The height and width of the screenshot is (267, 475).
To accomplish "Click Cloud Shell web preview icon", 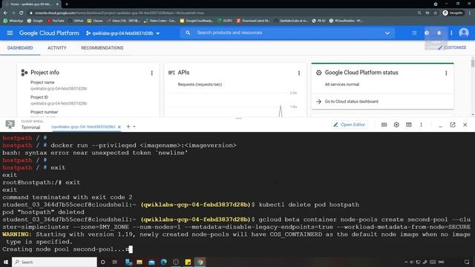I will tap(409, 125).
